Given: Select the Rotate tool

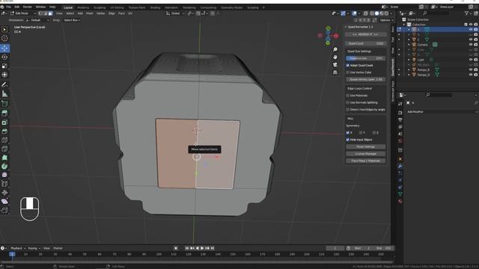Looking at the screenshot, I should [x=4, y=57].
